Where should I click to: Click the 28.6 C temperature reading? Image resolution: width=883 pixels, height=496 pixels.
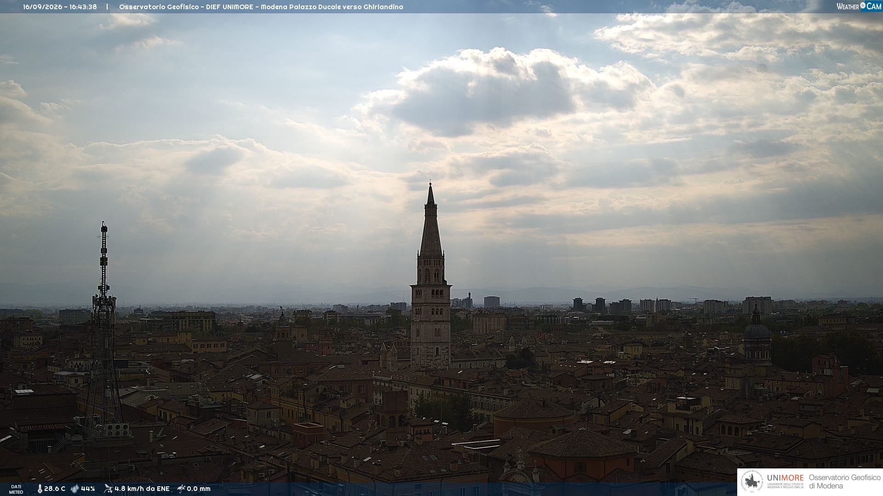[x=55, y=489]
